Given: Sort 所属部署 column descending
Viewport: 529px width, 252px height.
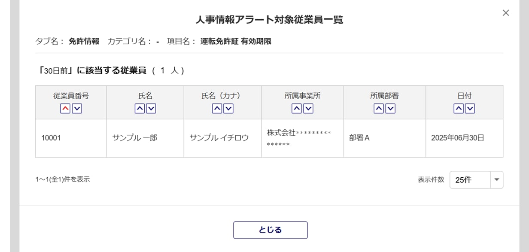Looking at the screenshot, I should point(390,109).
